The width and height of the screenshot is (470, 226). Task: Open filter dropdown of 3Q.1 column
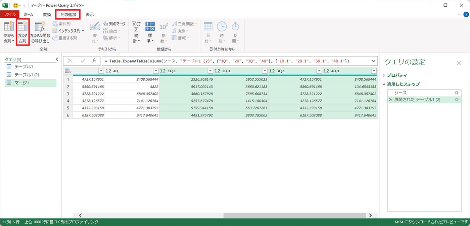coord(319,71)
